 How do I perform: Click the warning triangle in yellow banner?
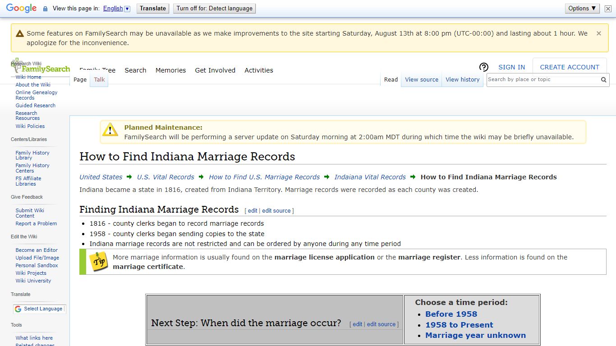coord(19,33)
